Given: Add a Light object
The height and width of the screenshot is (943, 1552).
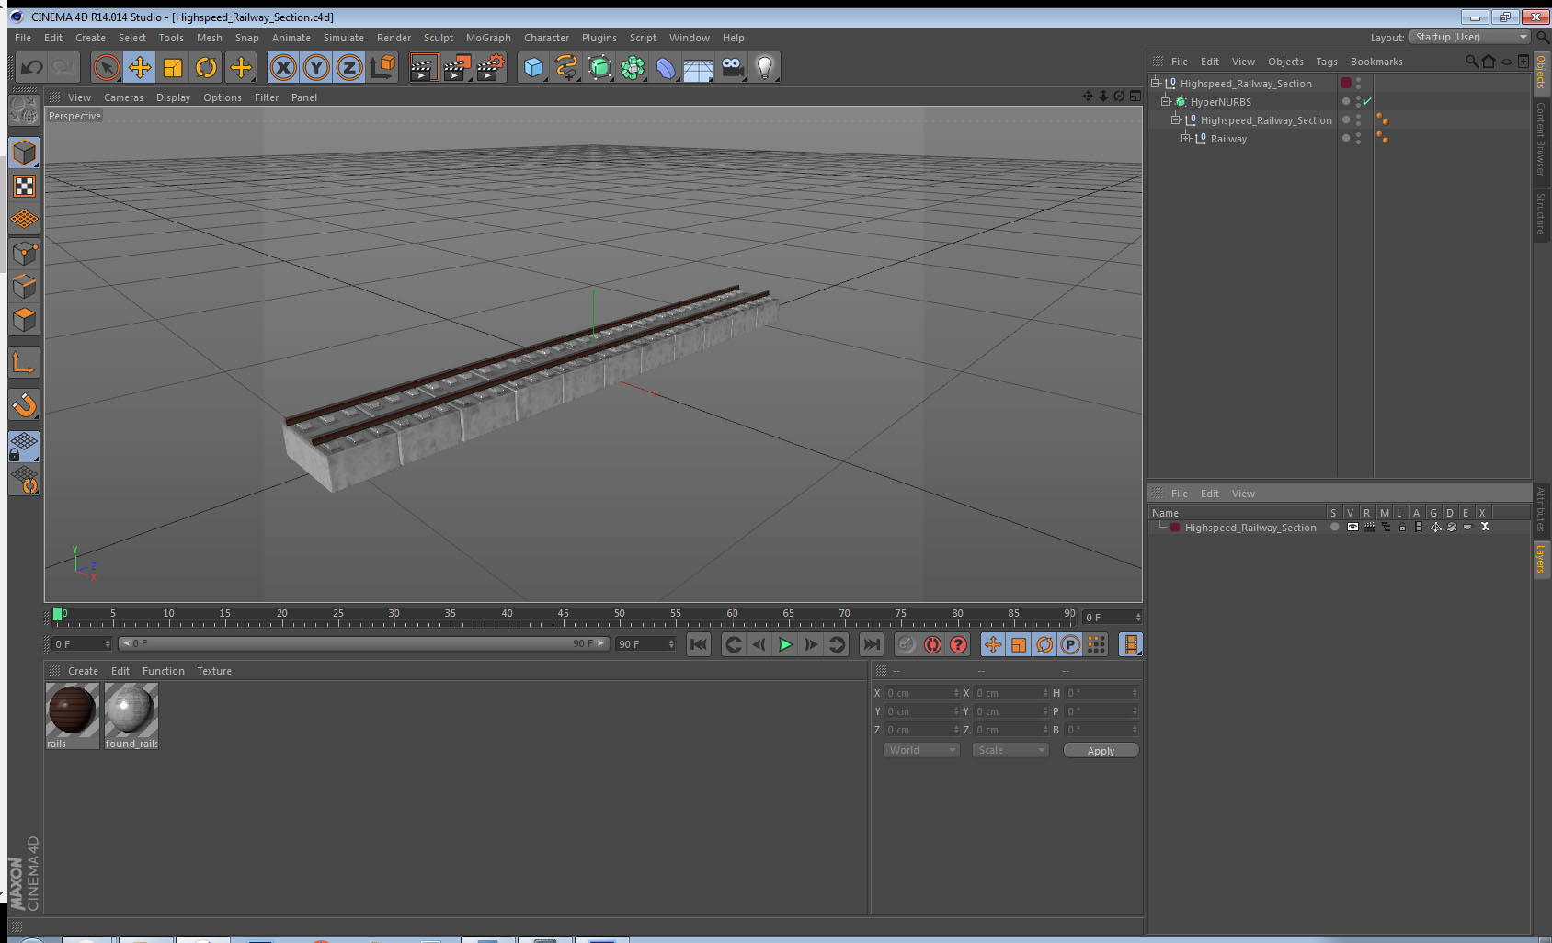Looking at the screenshot, I should 765,67.
